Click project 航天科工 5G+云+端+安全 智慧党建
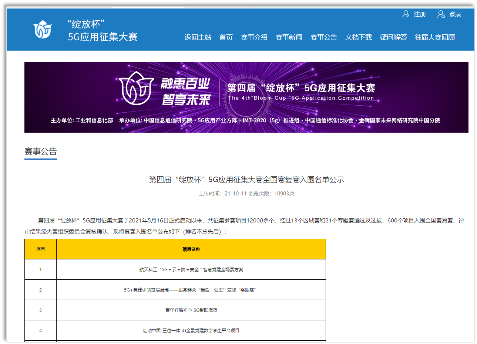477x344 pixels. point(191,270)
